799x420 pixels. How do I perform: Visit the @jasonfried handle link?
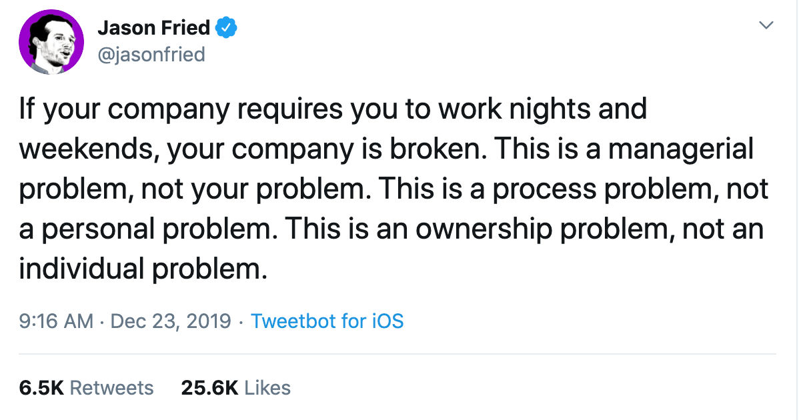click(151, 54)
